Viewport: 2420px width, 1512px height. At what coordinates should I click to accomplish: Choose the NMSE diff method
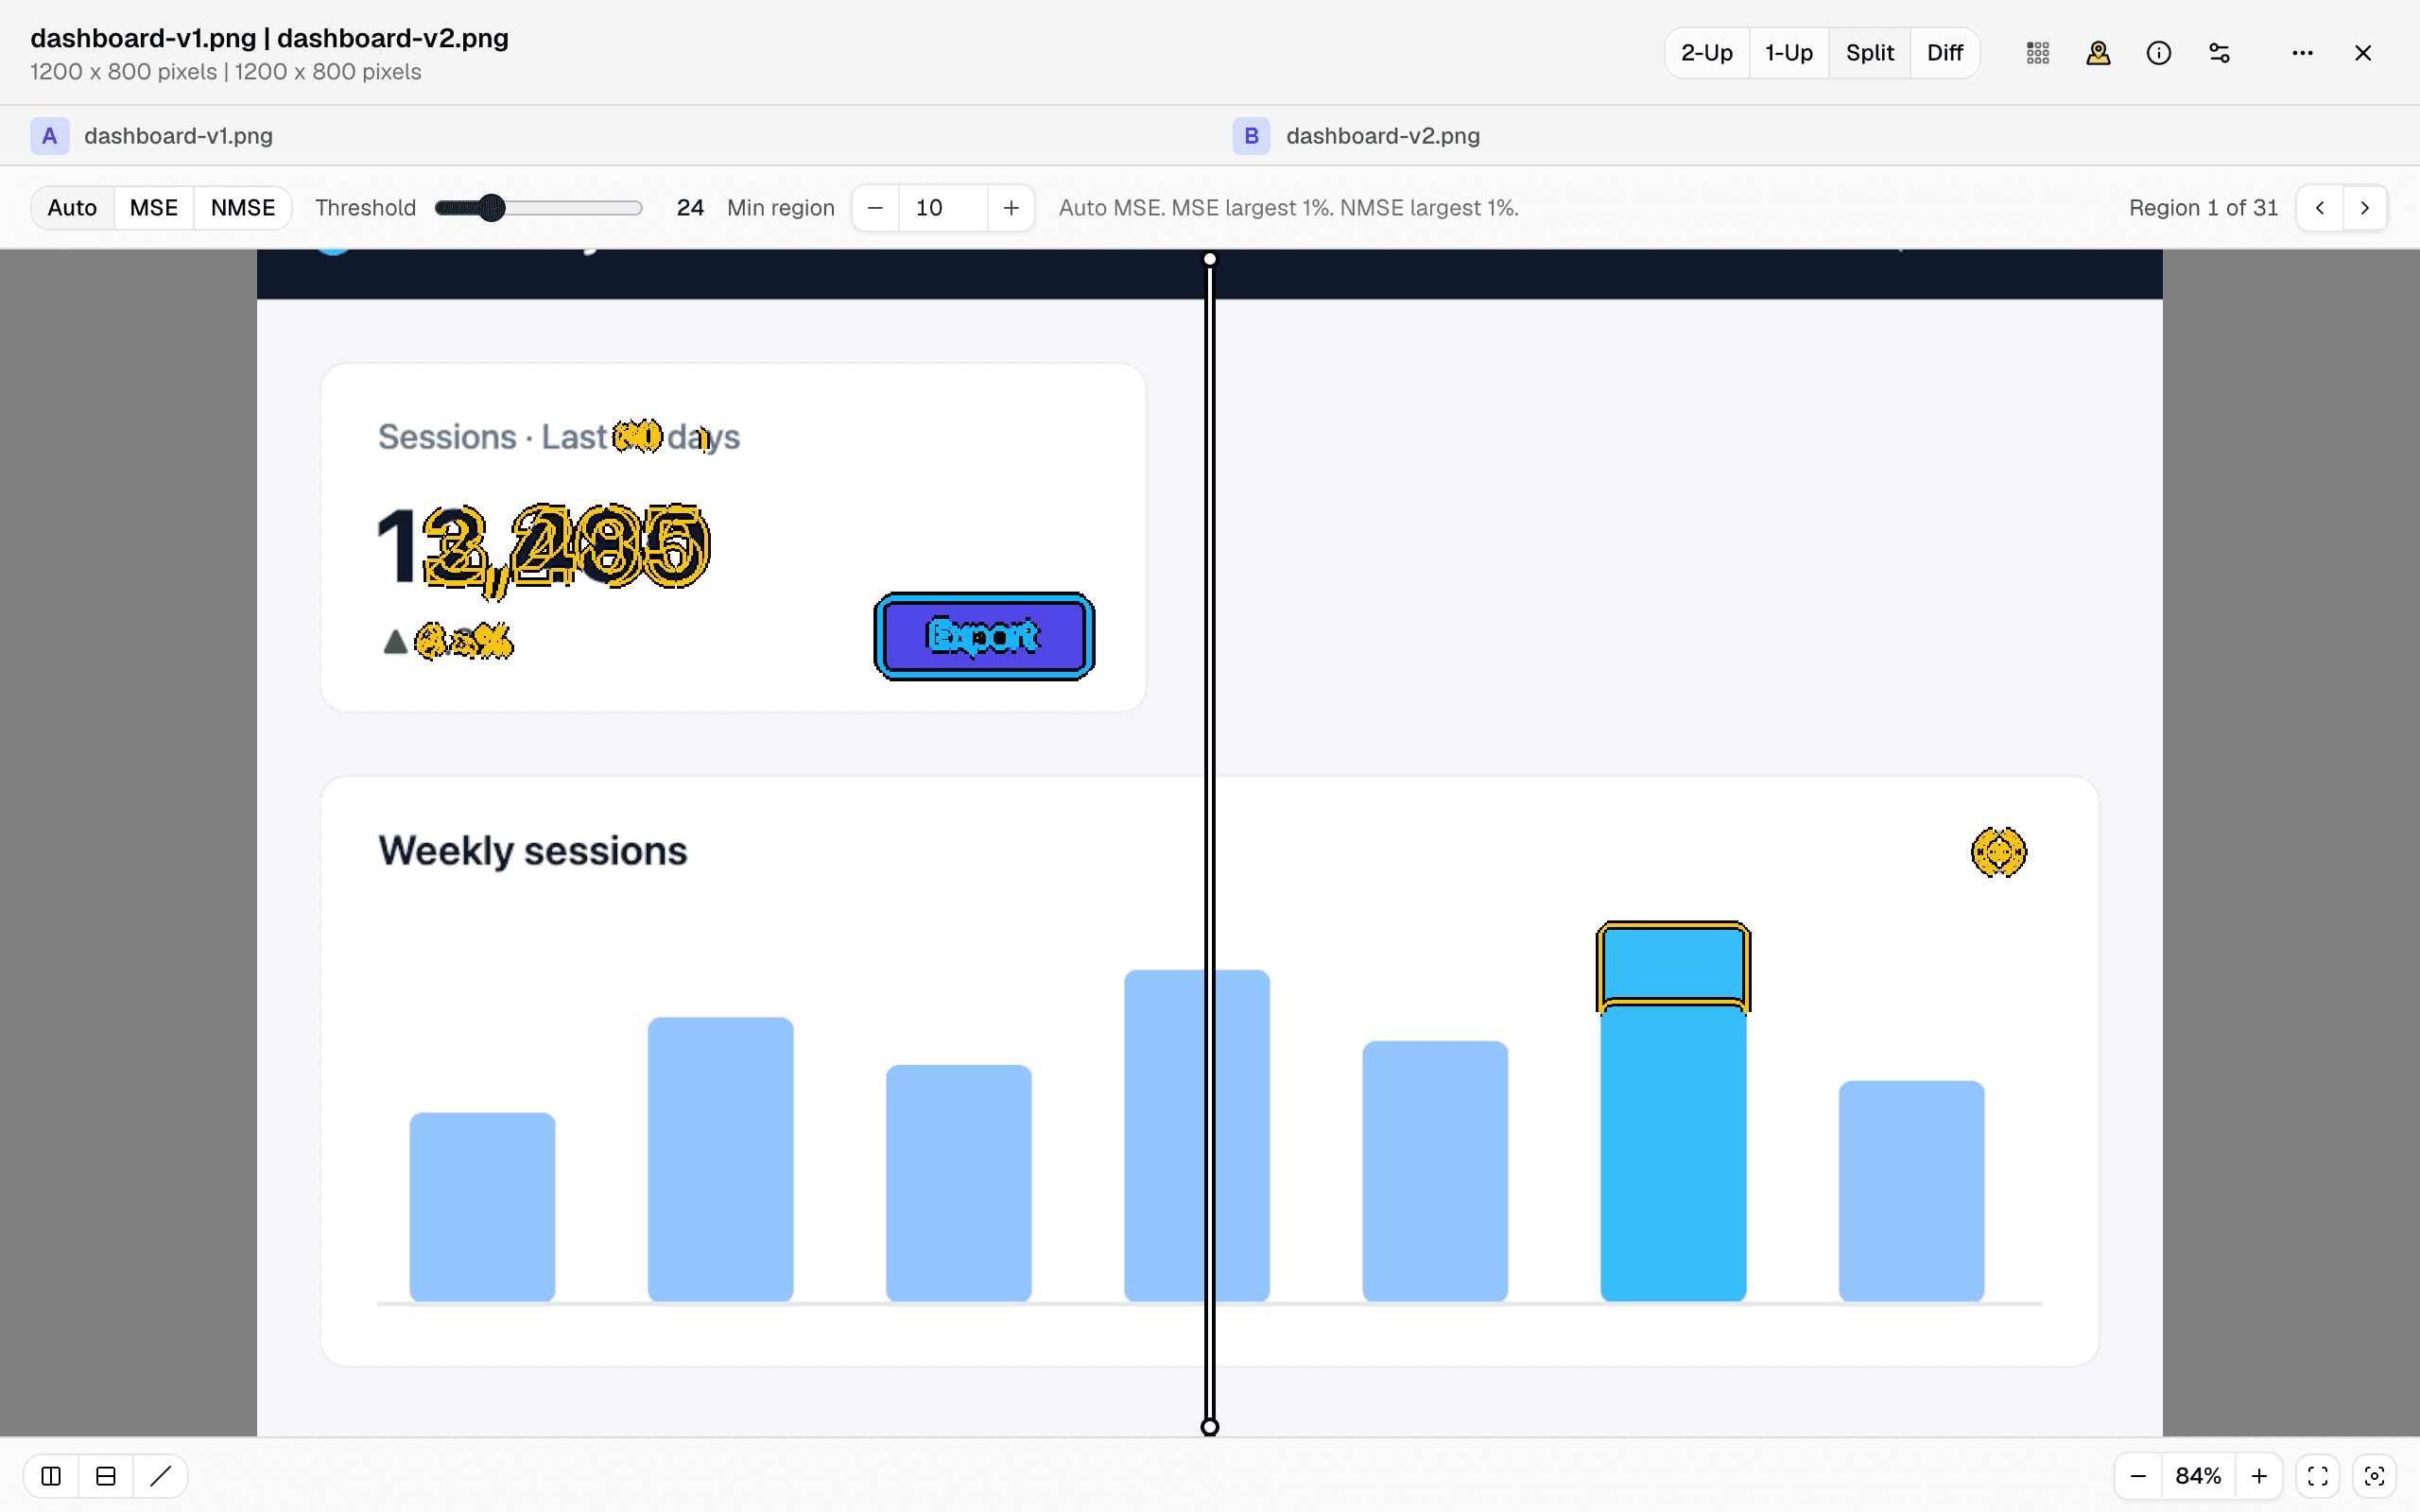click(243, 208)
